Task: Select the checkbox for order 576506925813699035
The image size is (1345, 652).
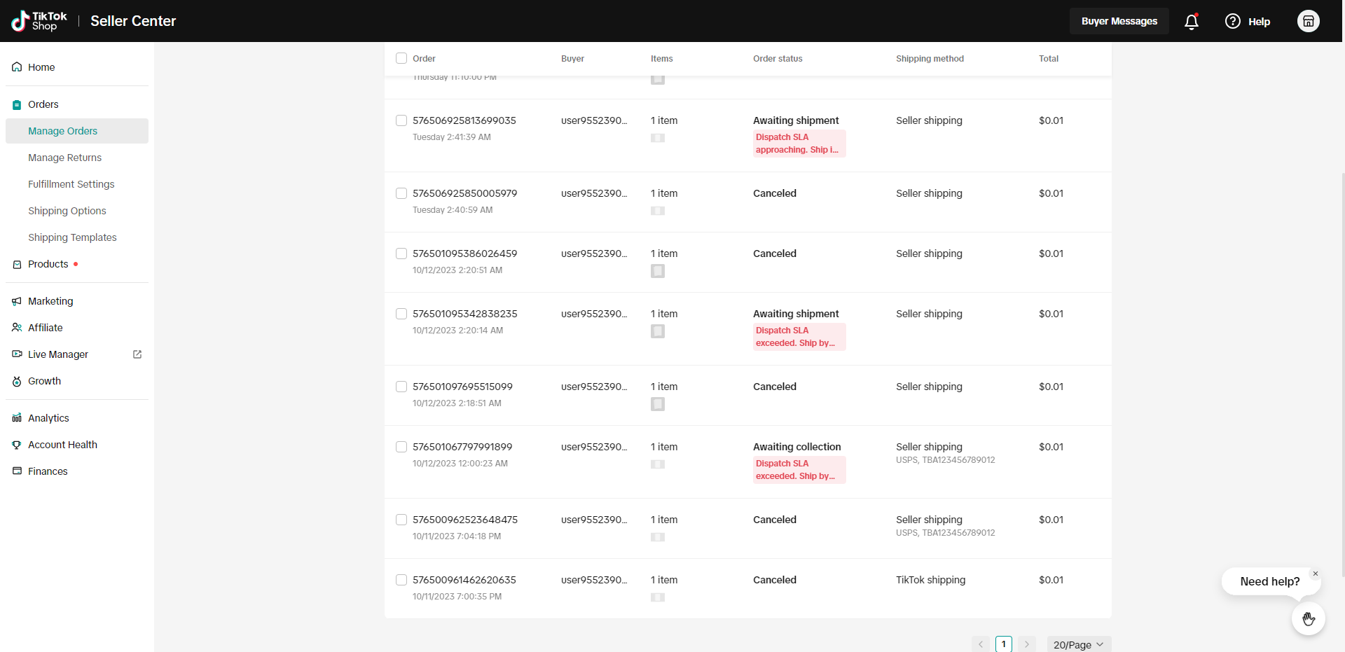Action: [x=401, y=120]
